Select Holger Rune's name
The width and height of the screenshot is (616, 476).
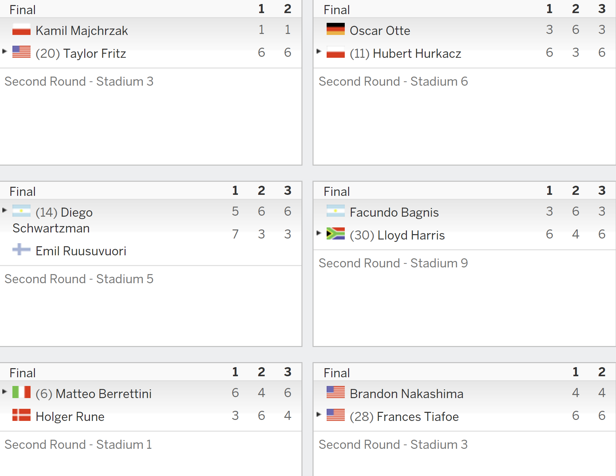[x=70, y=417]
